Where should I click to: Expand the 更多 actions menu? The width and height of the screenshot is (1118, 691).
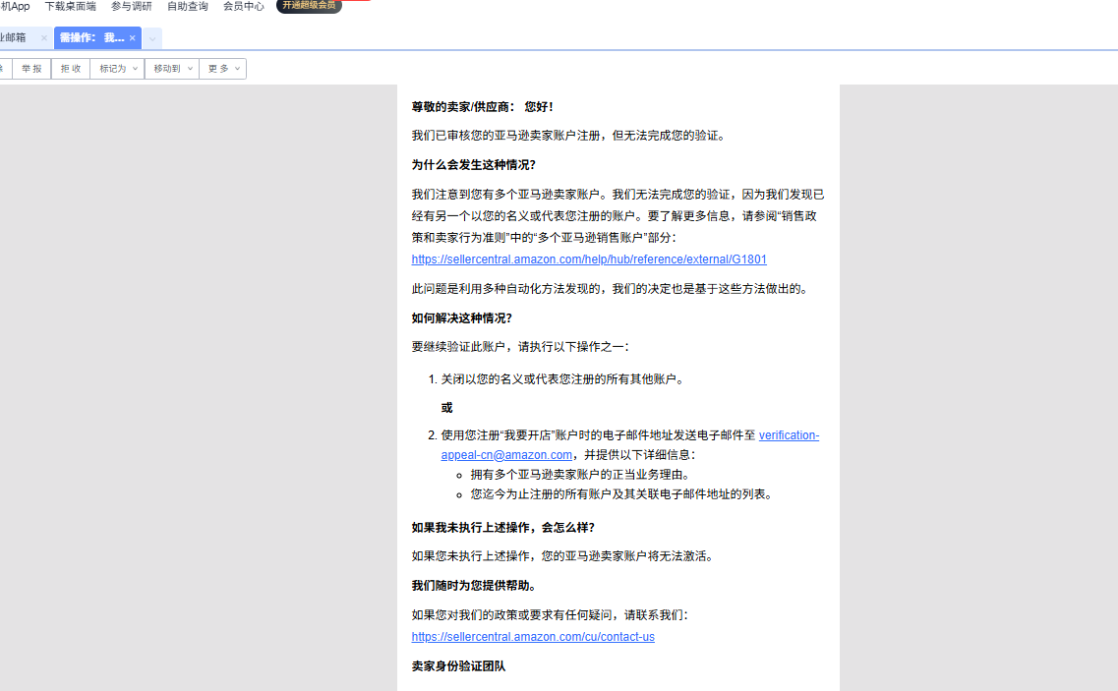(x=223, y=69)
